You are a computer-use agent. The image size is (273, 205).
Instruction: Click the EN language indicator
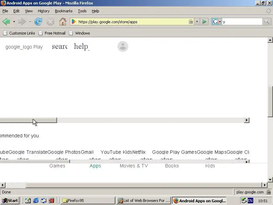pyautogui.click(x=250, y=201)
